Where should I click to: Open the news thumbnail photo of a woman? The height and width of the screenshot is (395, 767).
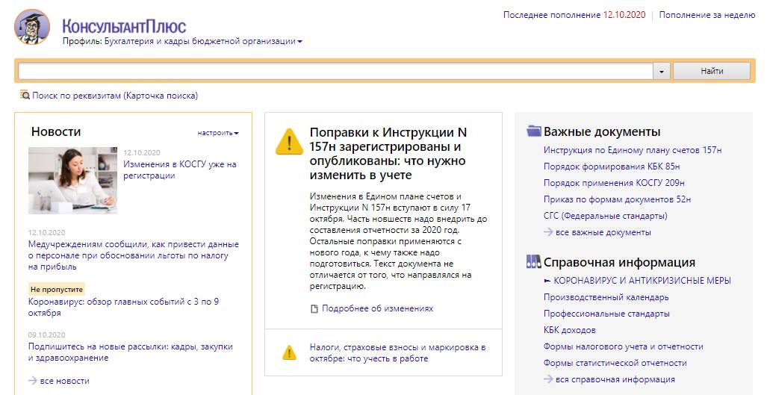pyautogui.click(x=72, y=181)
